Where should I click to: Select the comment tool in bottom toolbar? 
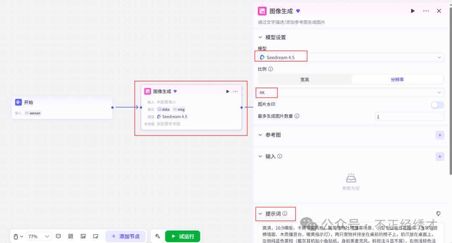tap(58, 236)
